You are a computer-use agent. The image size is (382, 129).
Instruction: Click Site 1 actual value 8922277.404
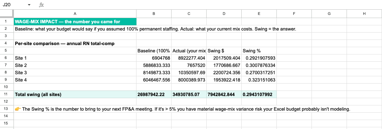click(189, 58)
